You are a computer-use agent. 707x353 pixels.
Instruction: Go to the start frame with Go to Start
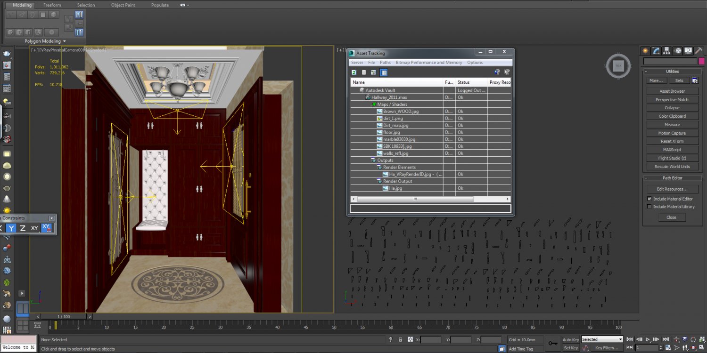pos(629,339)
